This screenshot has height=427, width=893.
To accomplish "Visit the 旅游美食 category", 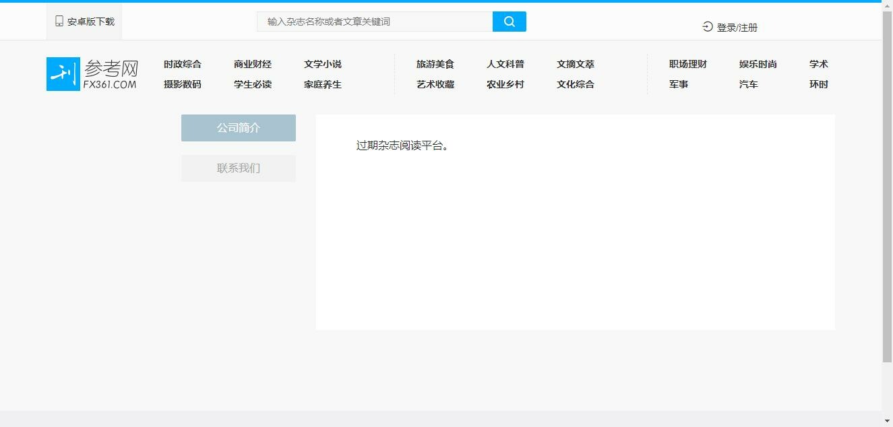I will click(x=435, y=65).
